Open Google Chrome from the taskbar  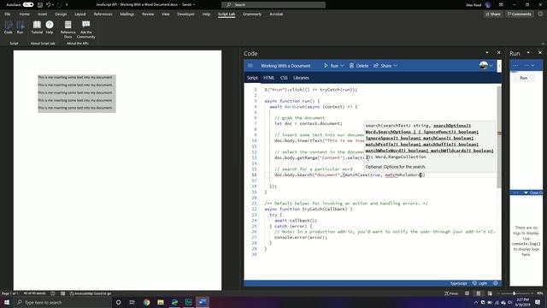pos(146,302)
